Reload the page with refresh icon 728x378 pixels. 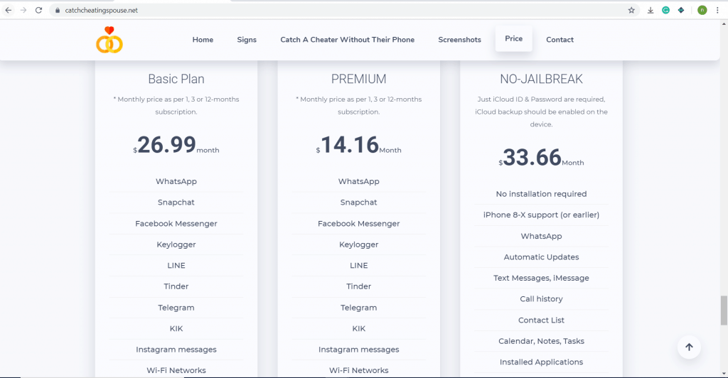(x=38, y=10)
